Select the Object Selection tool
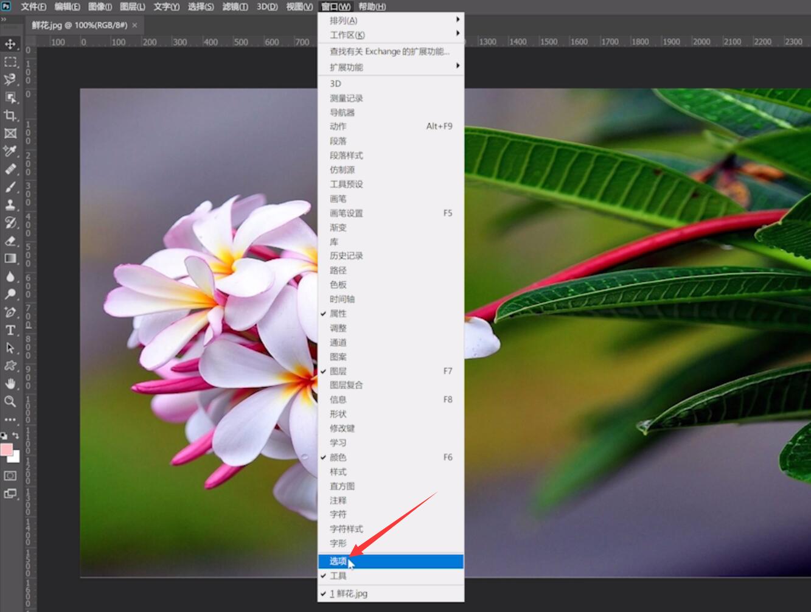The image size is (811, 612). coord(10,97)
